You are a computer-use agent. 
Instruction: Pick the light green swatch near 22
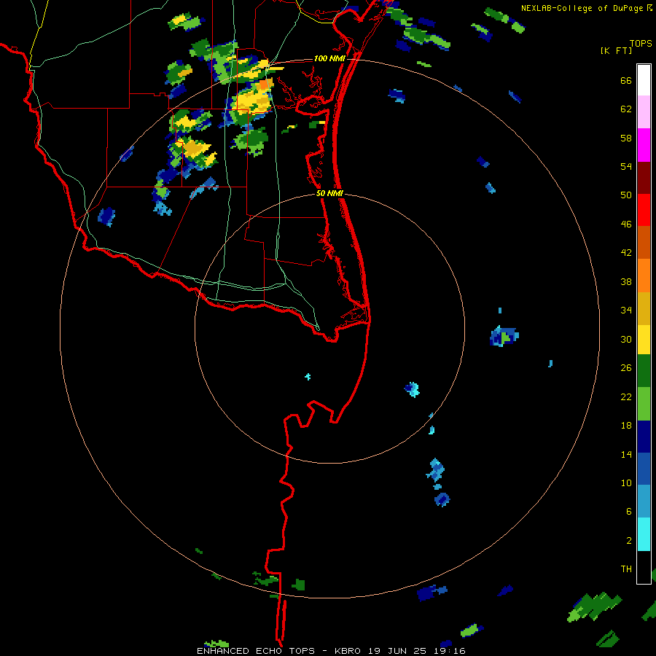point(644,404)
